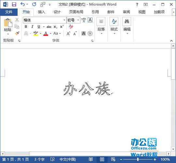Switch to the 设计 tab
The width and height of the screenshot is (176, 163).
coord(57,12)
